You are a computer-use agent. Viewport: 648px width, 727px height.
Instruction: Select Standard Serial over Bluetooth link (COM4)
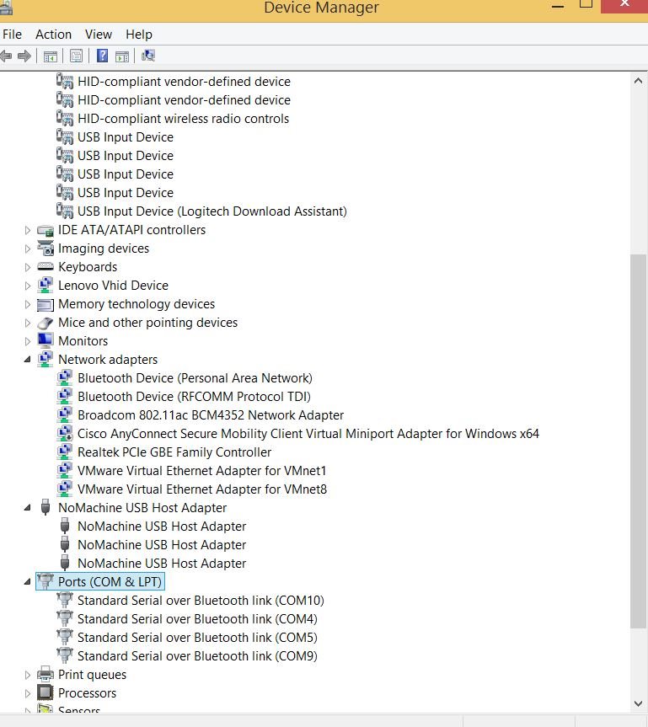[x=197, y=619]
